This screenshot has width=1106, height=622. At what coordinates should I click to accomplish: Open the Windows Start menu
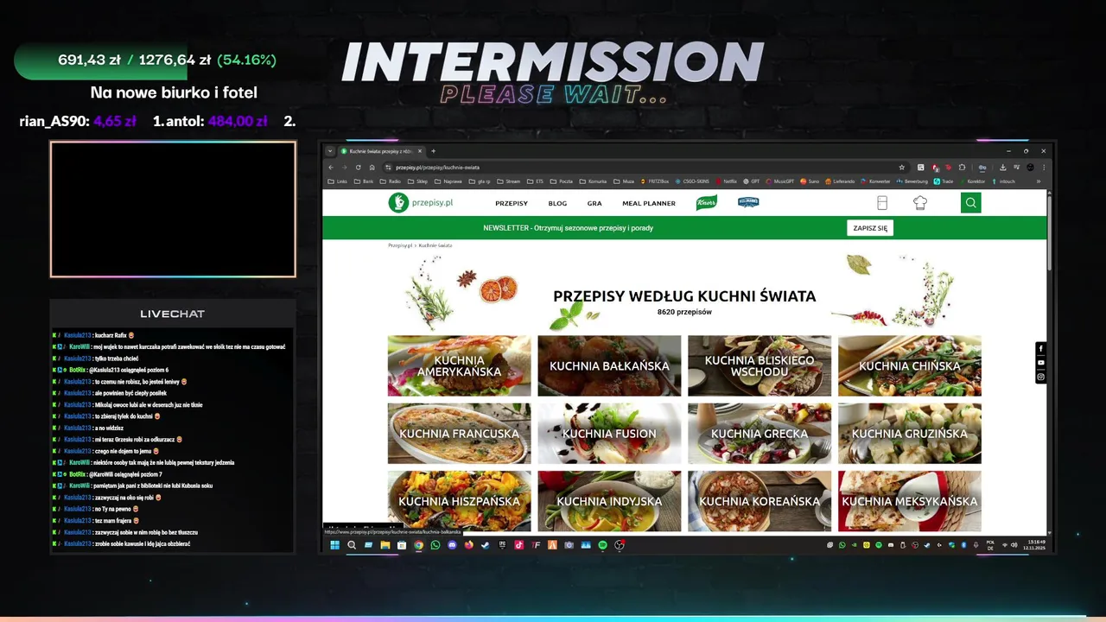pyautogui.click(x=334, y=545)
